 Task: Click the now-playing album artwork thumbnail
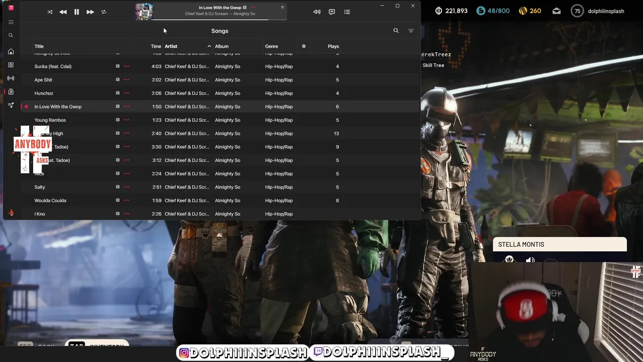144,12
